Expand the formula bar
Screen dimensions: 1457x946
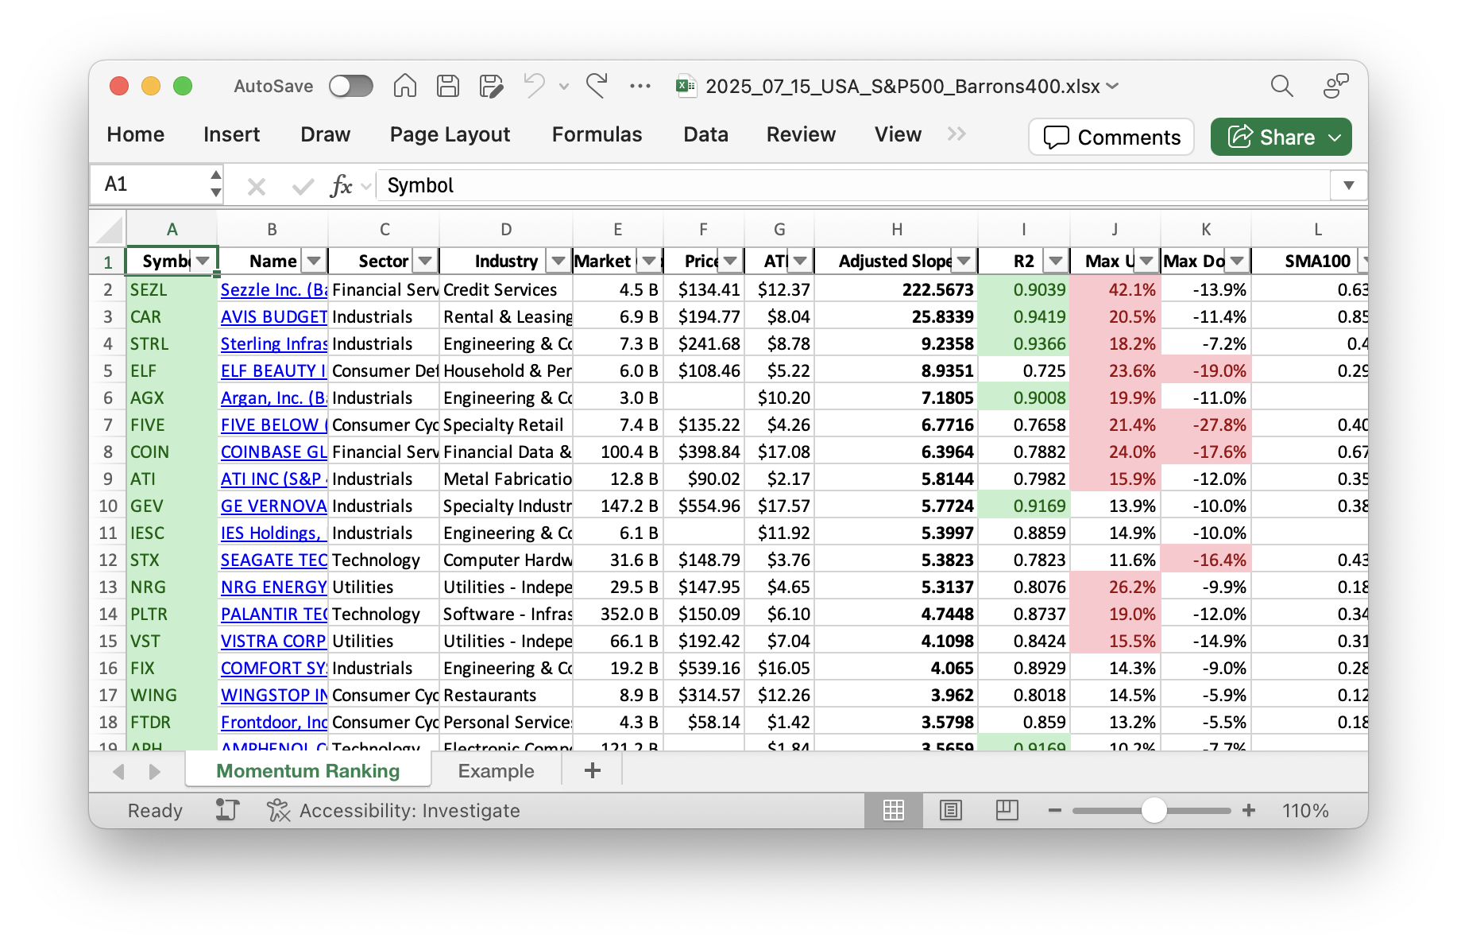1348,186
